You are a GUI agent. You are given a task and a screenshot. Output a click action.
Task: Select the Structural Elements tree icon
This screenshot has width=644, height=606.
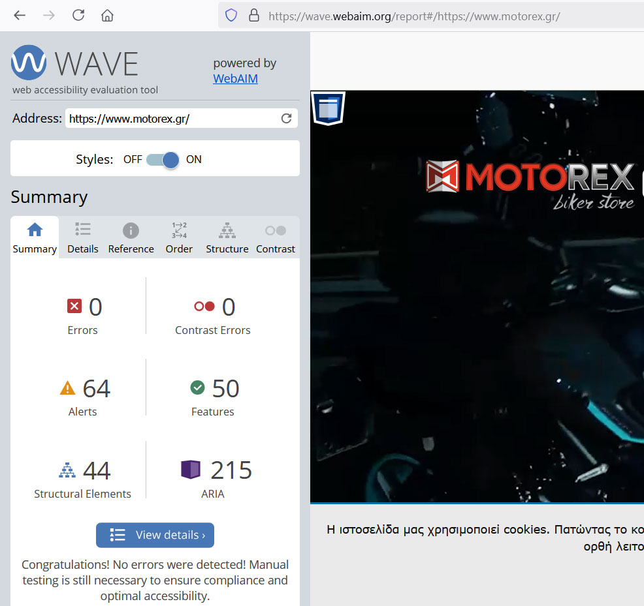pos(67,470)
